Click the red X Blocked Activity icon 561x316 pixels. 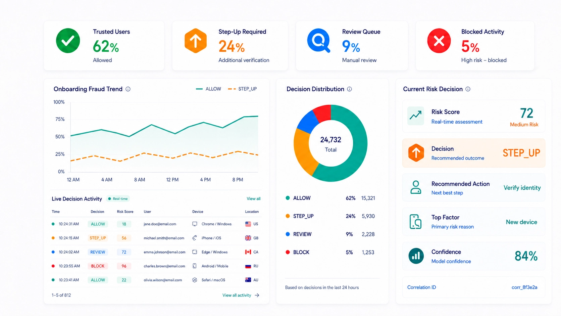click(439, 41)
